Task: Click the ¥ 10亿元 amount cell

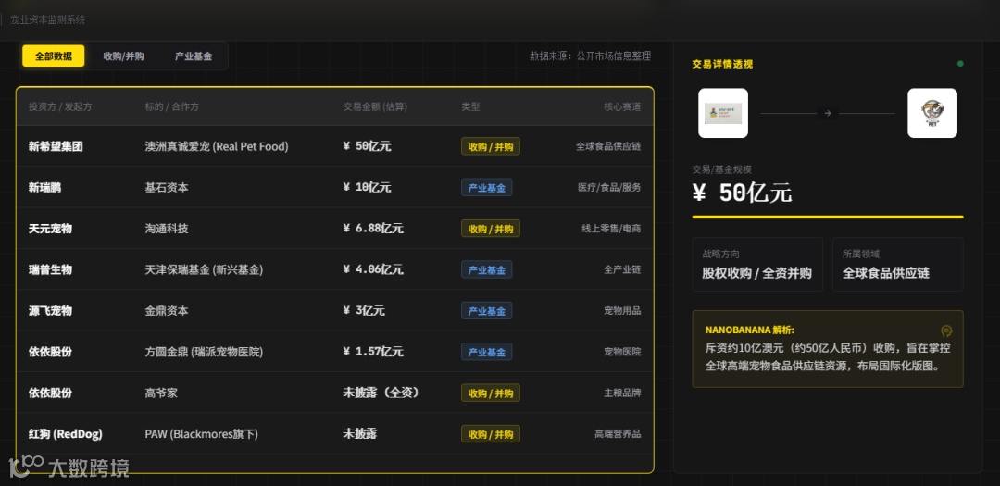Action: (367, 188)
